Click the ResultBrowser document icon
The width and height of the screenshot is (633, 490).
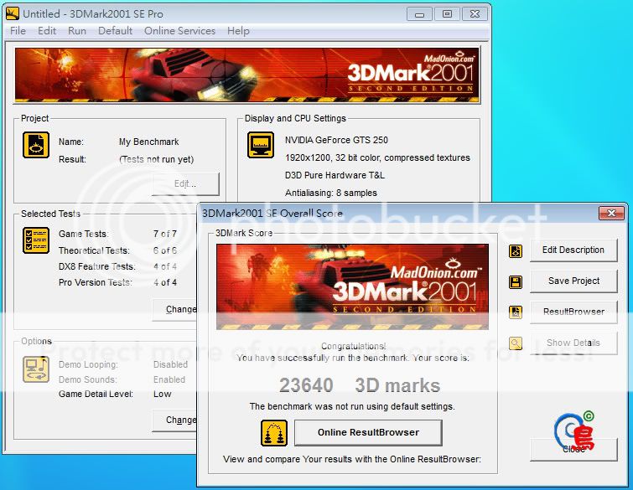click(516, 312)
